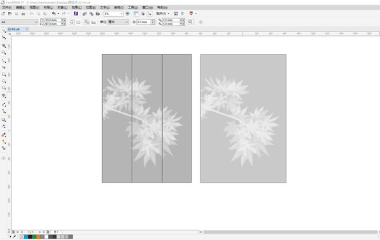Pick the green swatch in document palette

pyautogui.click(x=34, y=237)
